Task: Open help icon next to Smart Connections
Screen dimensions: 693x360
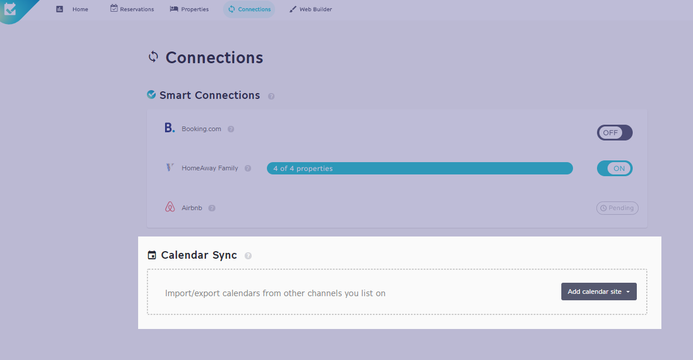Action: tap(272, 96)
